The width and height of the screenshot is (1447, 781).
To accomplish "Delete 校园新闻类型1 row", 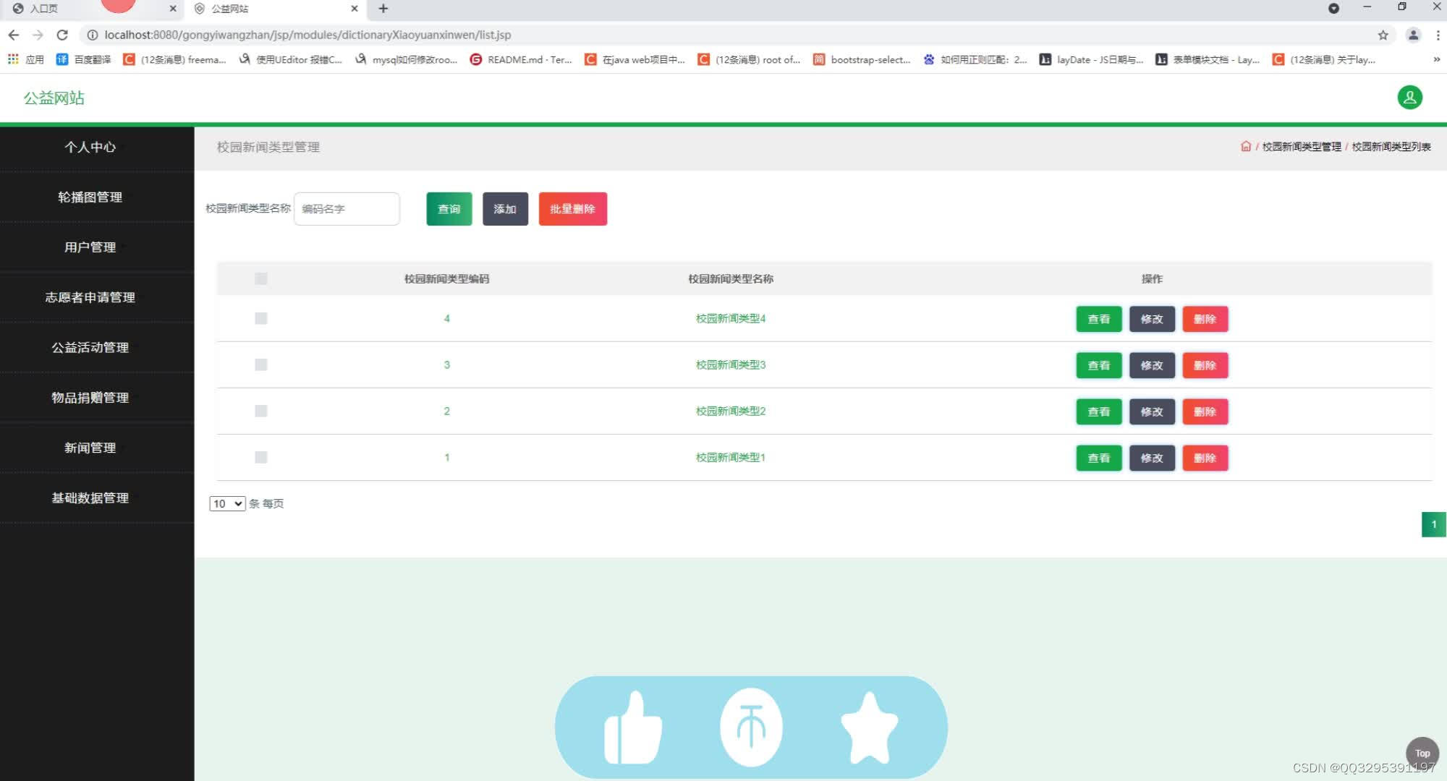I will [x=1205, y=458].
